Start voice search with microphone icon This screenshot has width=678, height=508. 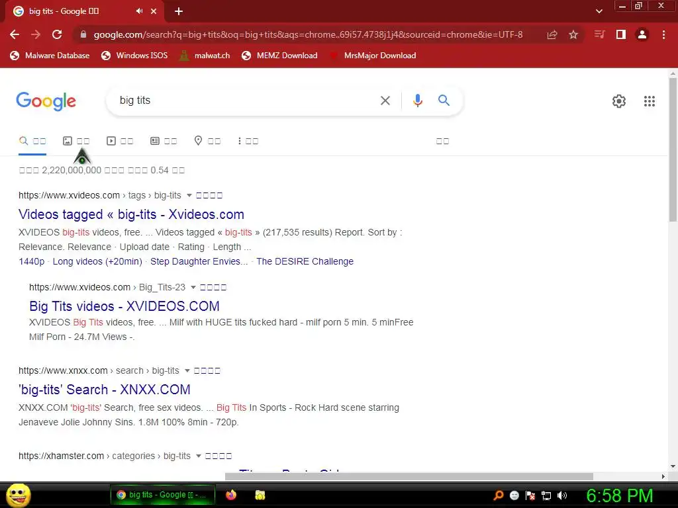pos(418,101)
